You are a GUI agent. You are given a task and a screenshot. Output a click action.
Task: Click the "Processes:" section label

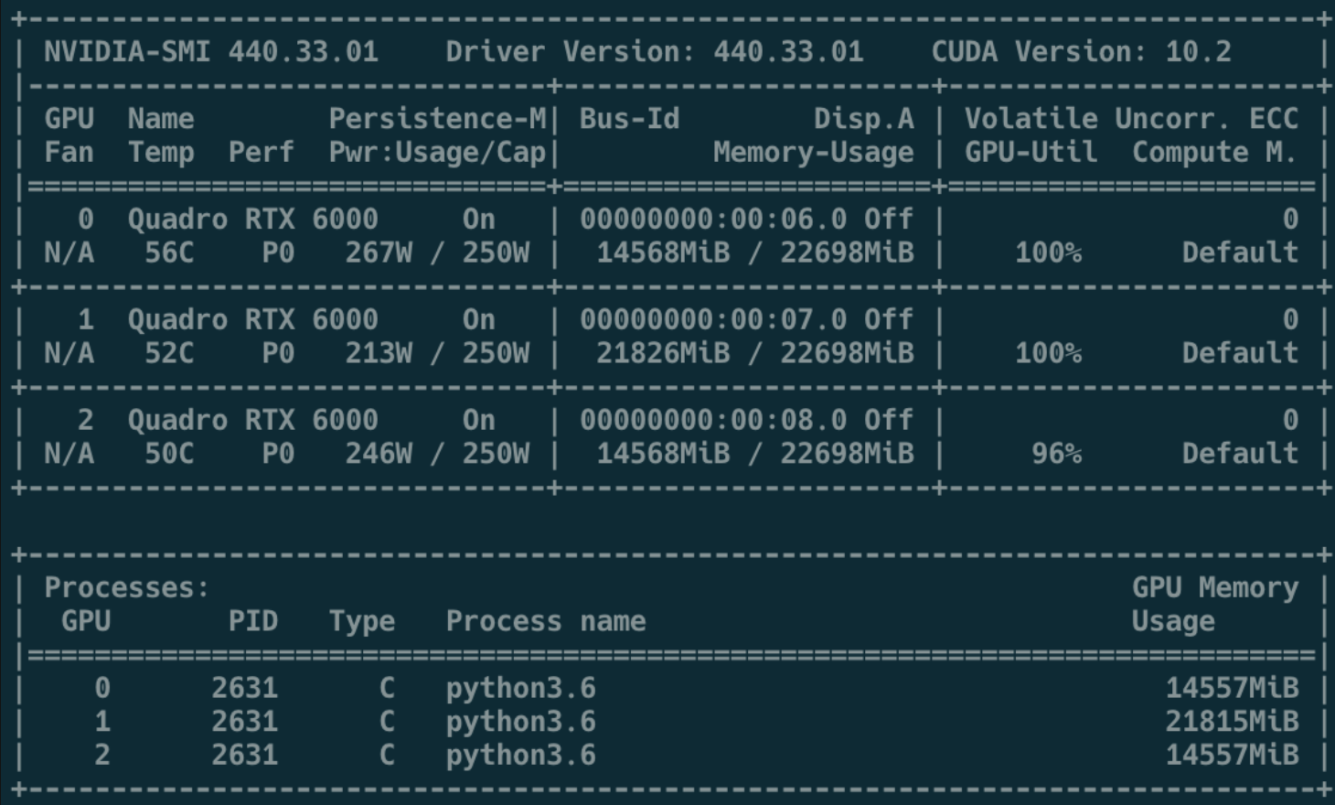(127, 587)
